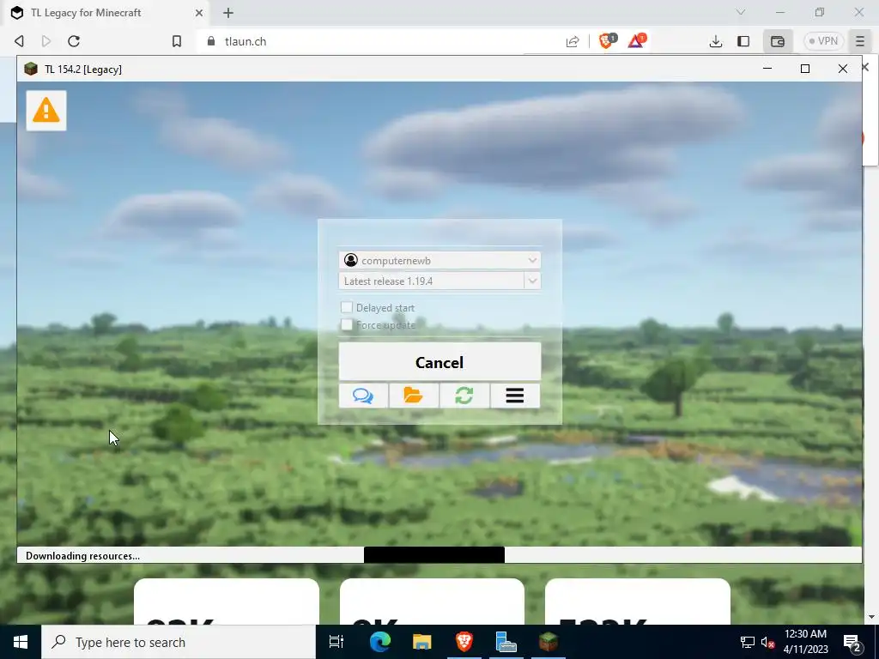Open the browser tab search chevron
The height and width of the screenshot is (659, 879).
tap(741, 12)
